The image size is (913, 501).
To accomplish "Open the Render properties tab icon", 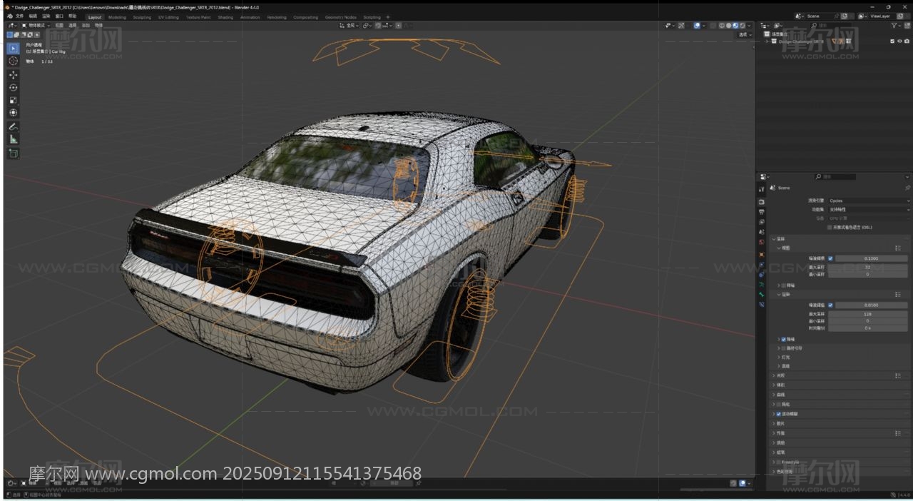I will (x=762, y=202).
